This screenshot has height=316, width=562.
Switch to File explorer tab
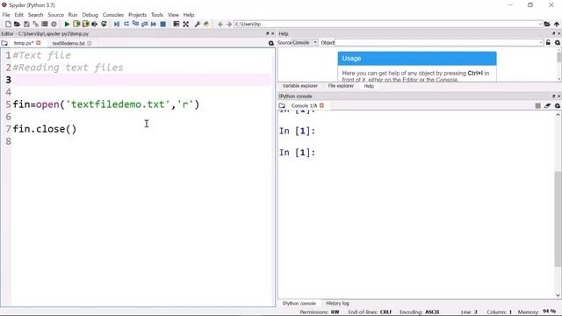(x=341, y=86)
